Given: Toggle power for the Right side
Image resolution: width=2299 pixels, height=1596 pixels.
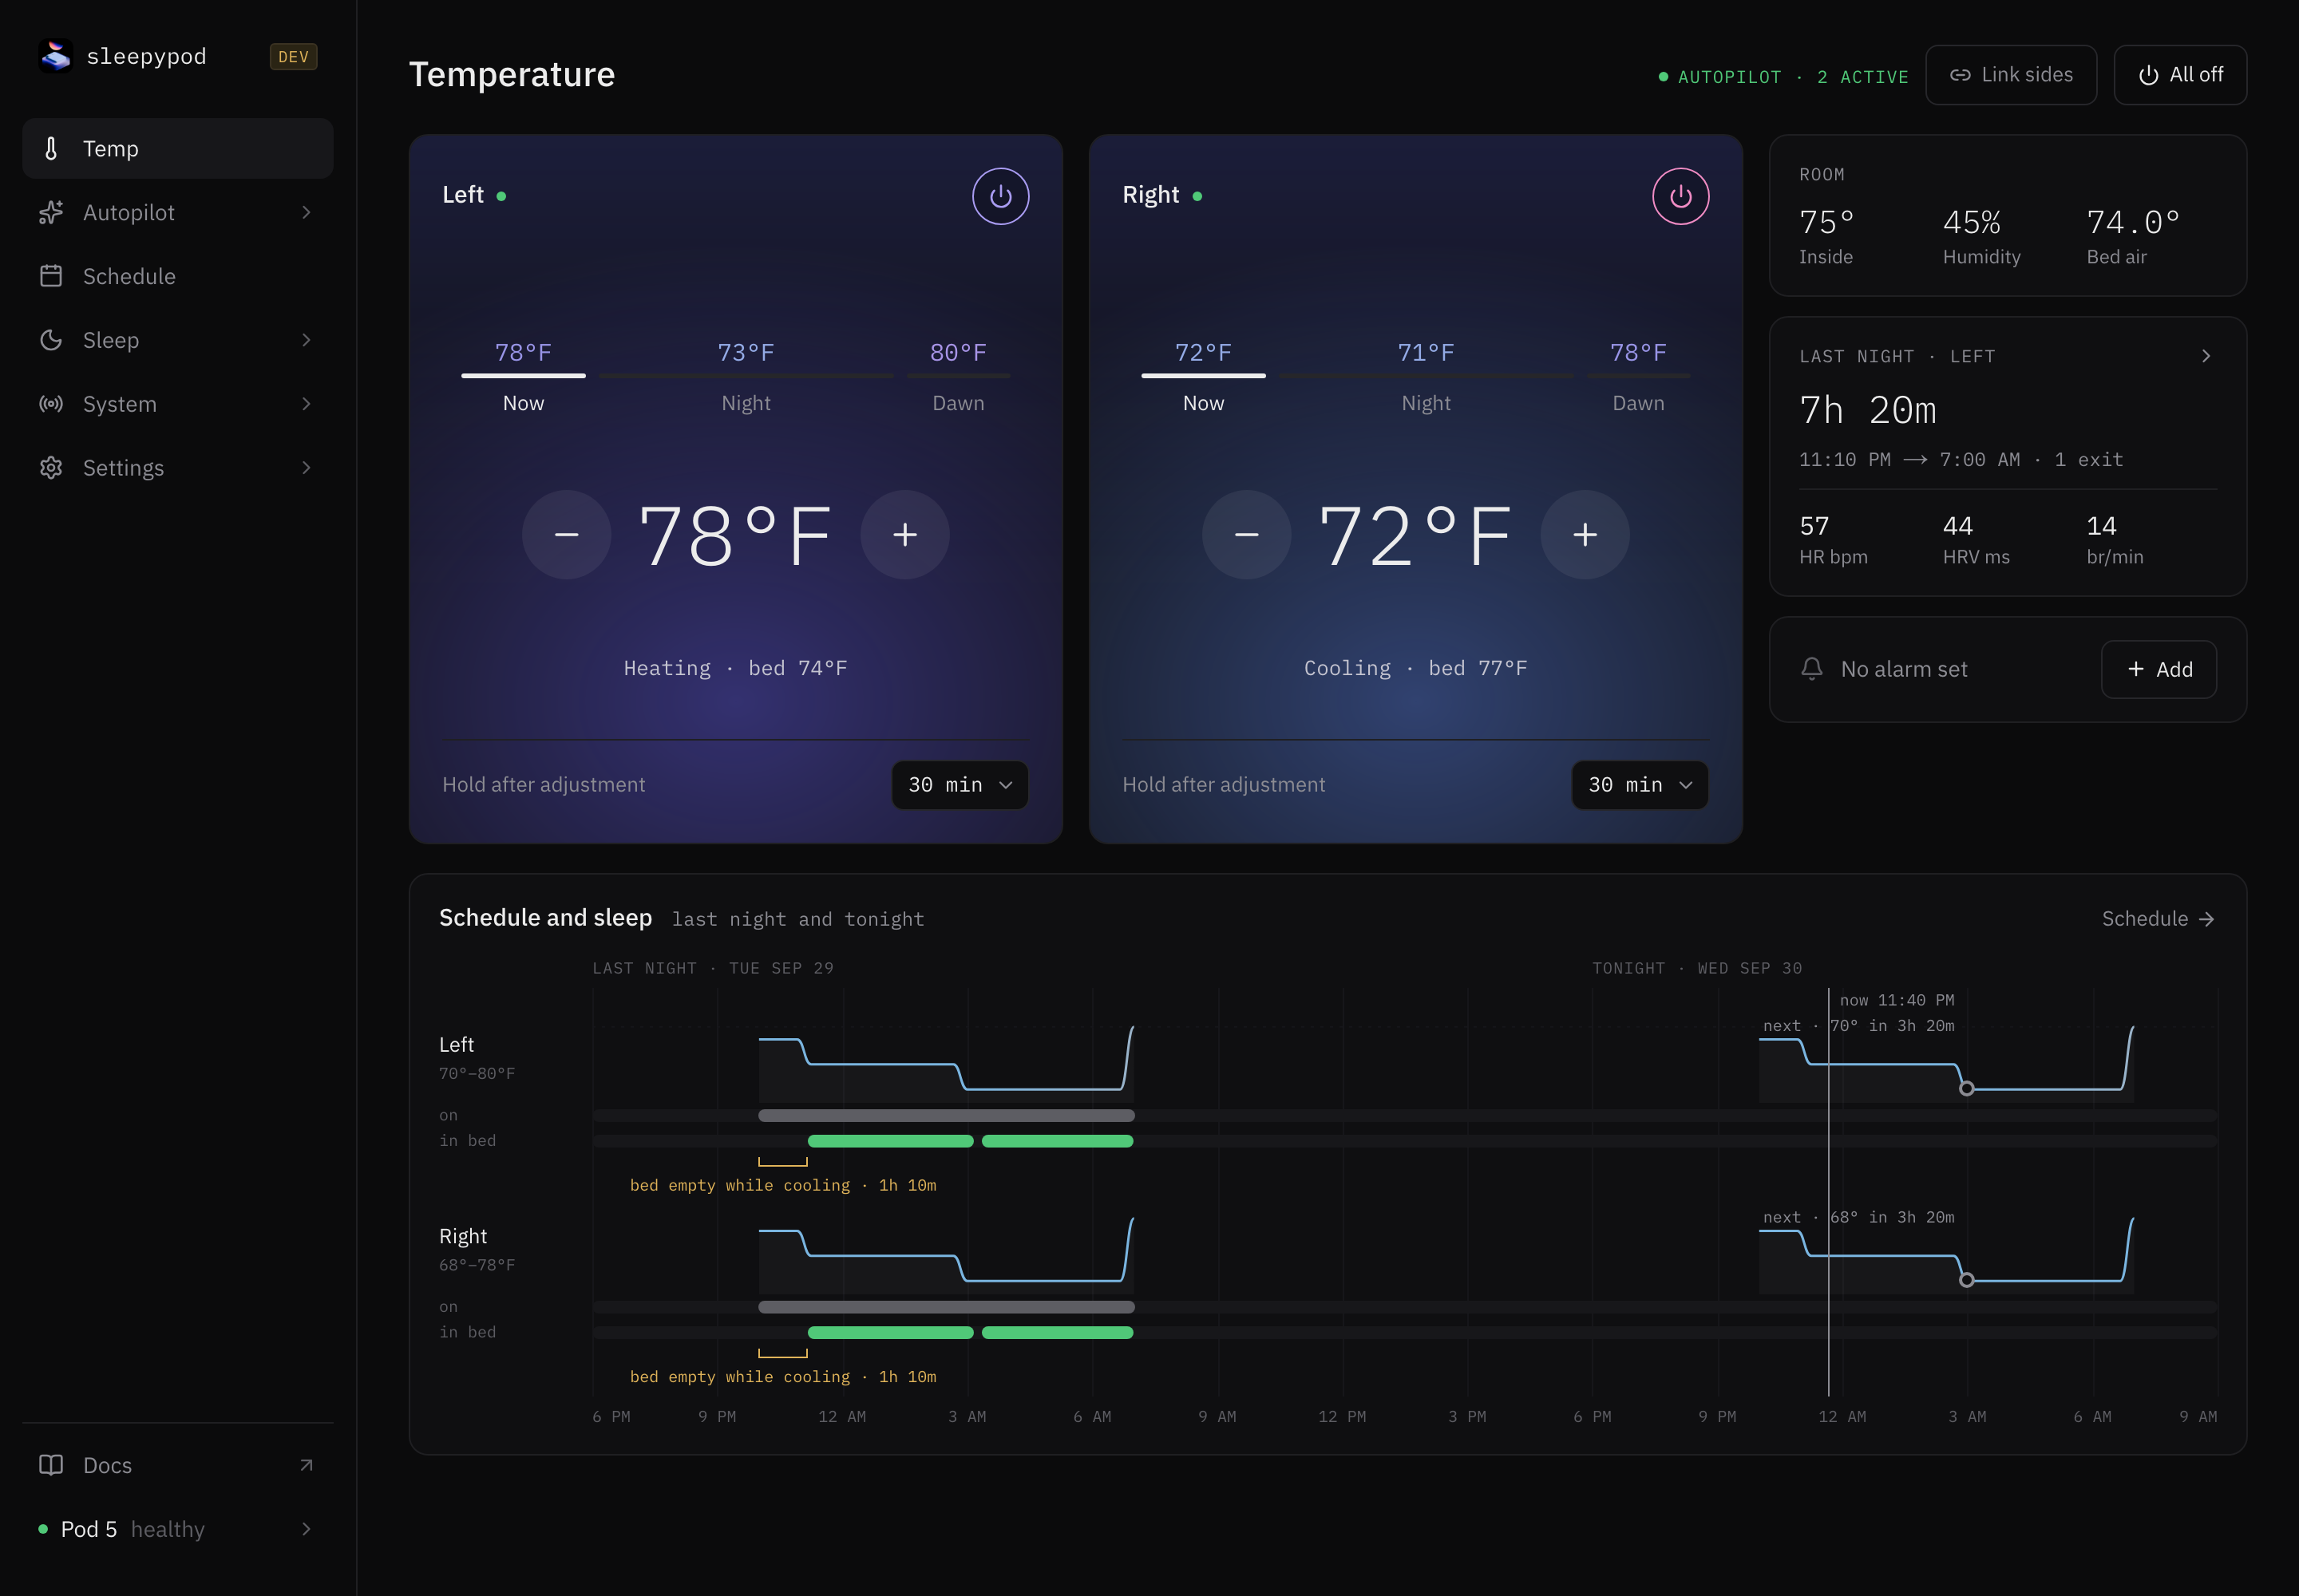Looking at the screenshot, I should coord(1680,196).
